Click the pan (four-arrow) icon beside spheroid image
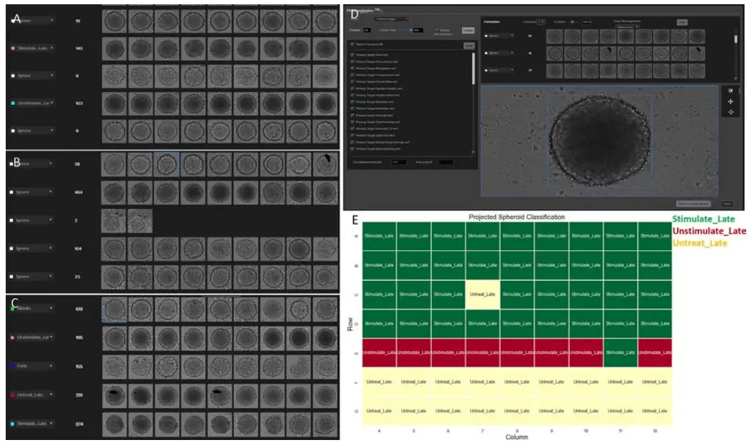This screenshot has height=445, width=749. click(730, 102)
